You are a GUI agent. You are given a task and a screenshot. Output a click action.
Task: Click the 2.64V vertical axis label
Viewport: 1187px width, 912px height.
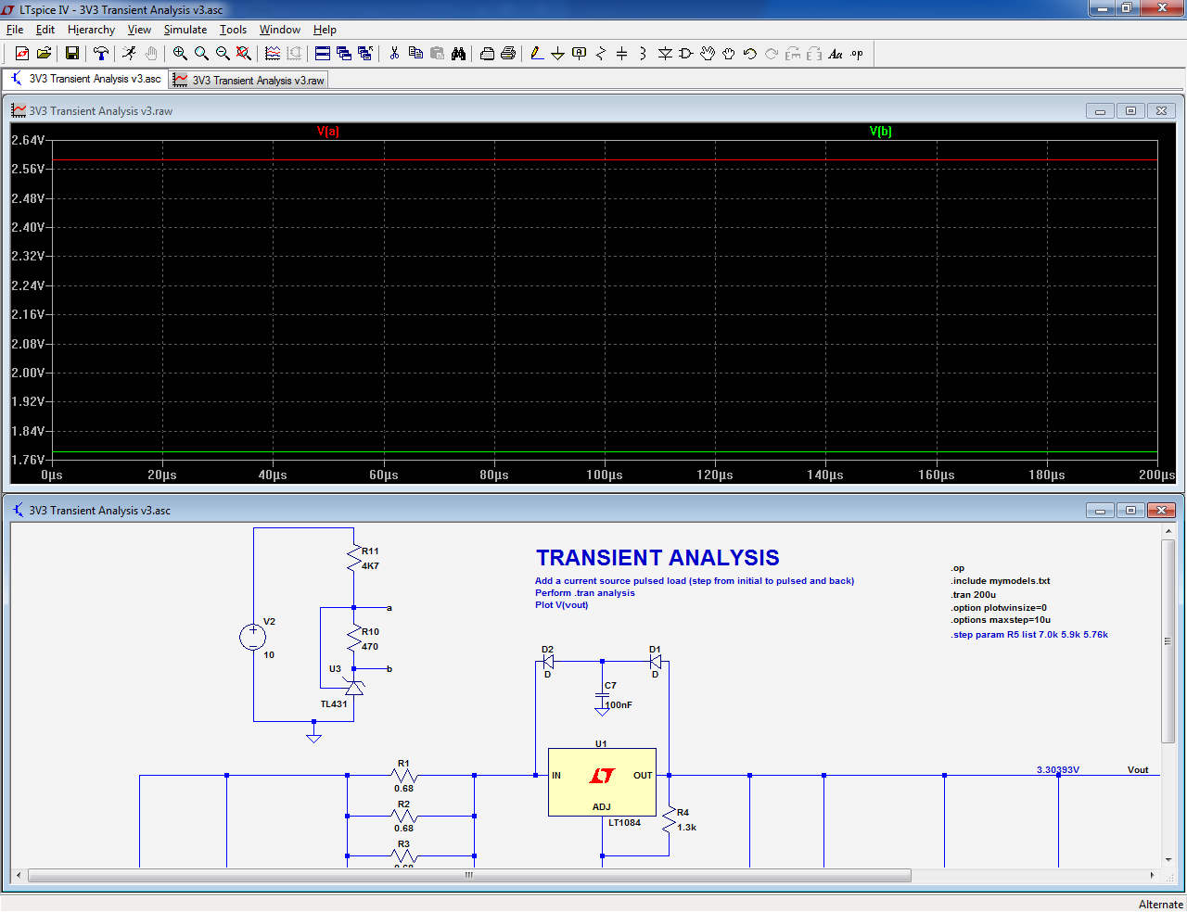[x=28, y=140]
